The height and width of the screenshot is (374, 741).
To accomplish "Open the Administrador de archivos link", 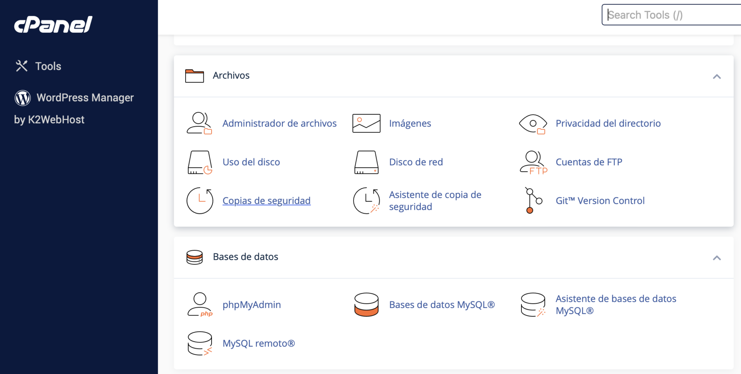I will pos(279,123).
